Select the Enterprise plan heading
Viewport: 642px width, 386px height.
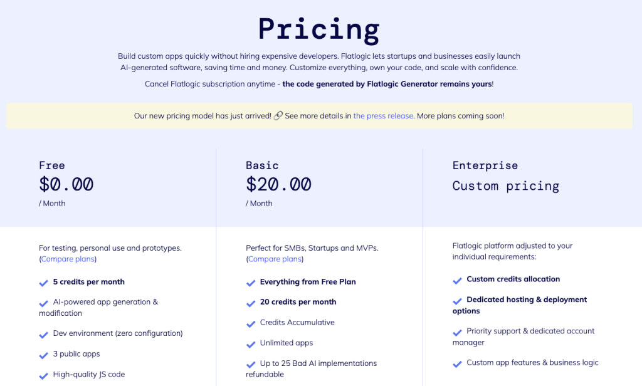point(485,165)
